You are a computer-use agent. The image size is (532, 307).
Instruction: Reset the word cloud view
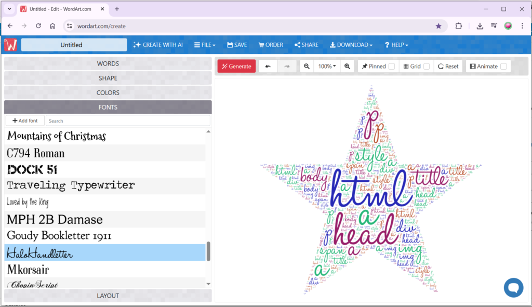(x=448, y=66)
